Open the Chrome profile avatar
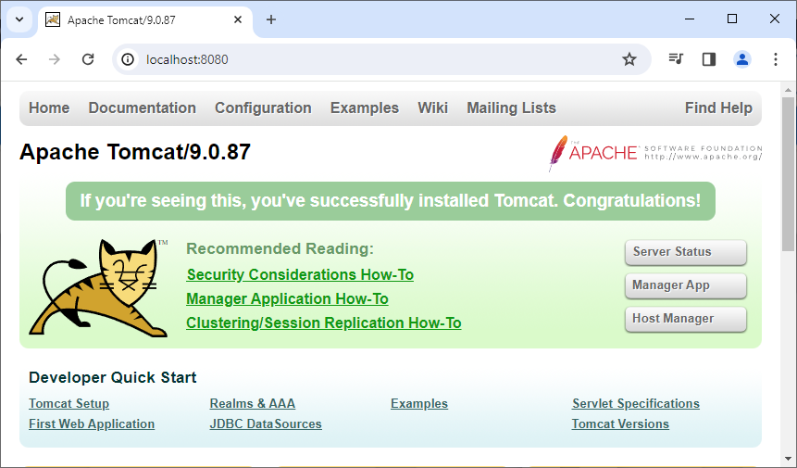This screenshot has width=797, height=468. pos(742,59)
